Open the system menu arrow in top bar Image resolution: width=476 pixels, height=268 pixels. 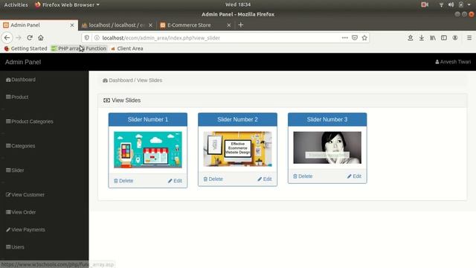(469, 4)
